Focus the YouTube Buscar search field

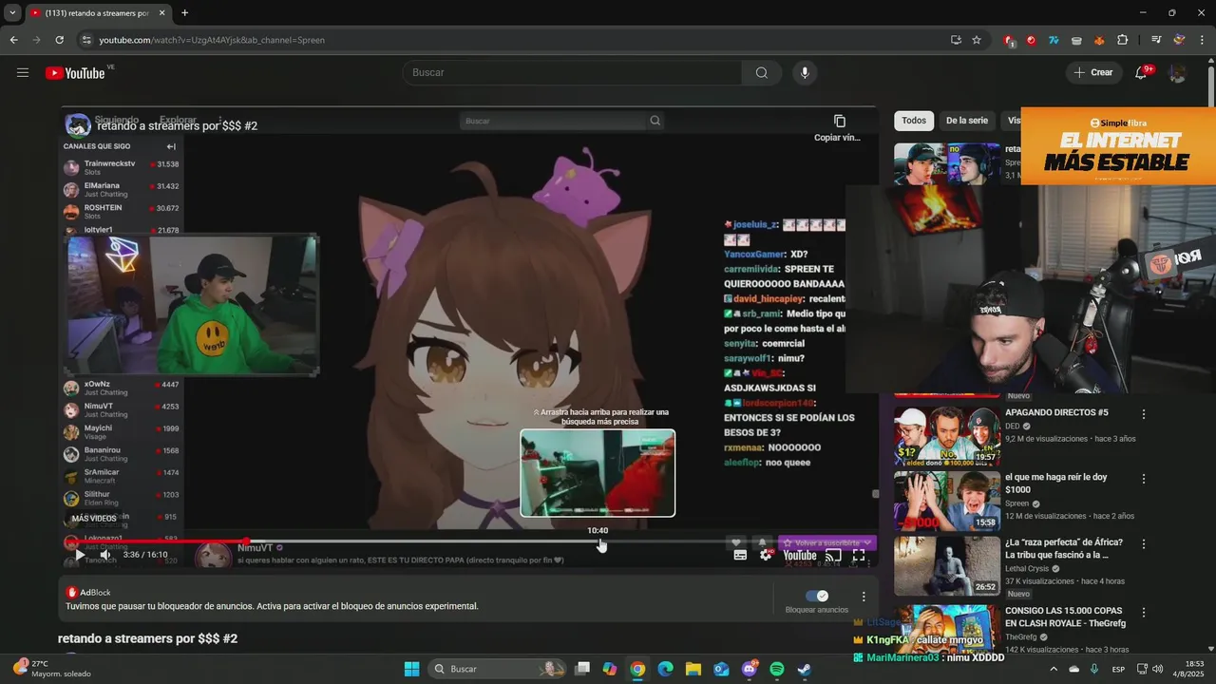[573, 73]
